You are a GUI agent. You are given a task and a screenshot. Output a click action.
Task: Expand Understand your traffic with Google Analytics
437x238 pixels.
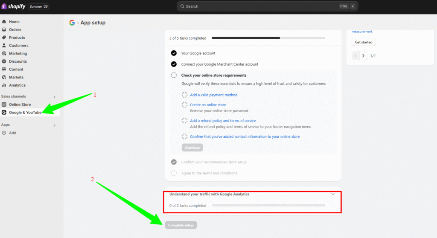333,194
